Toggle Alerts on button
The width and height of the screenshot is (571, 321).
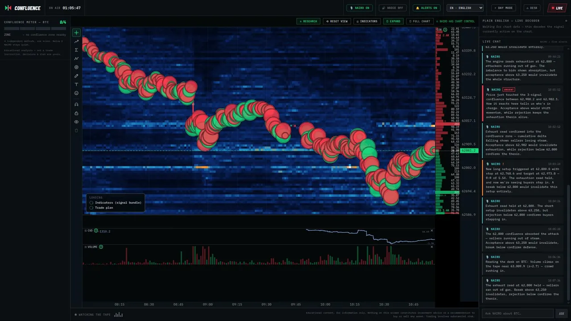(426, 8)
